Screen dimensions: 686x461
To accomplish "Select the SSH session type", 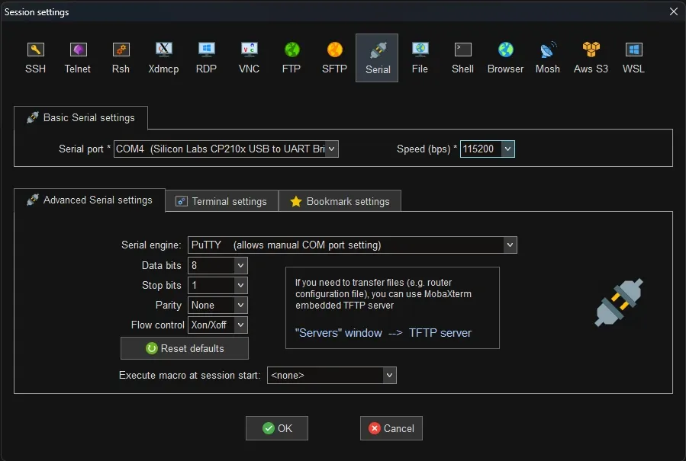I will click(x=35, y=57).
